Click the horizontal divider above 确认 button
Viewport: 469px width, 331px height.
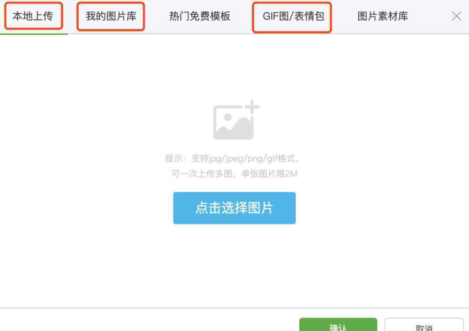pyautogui.click(x=234, y=308)
